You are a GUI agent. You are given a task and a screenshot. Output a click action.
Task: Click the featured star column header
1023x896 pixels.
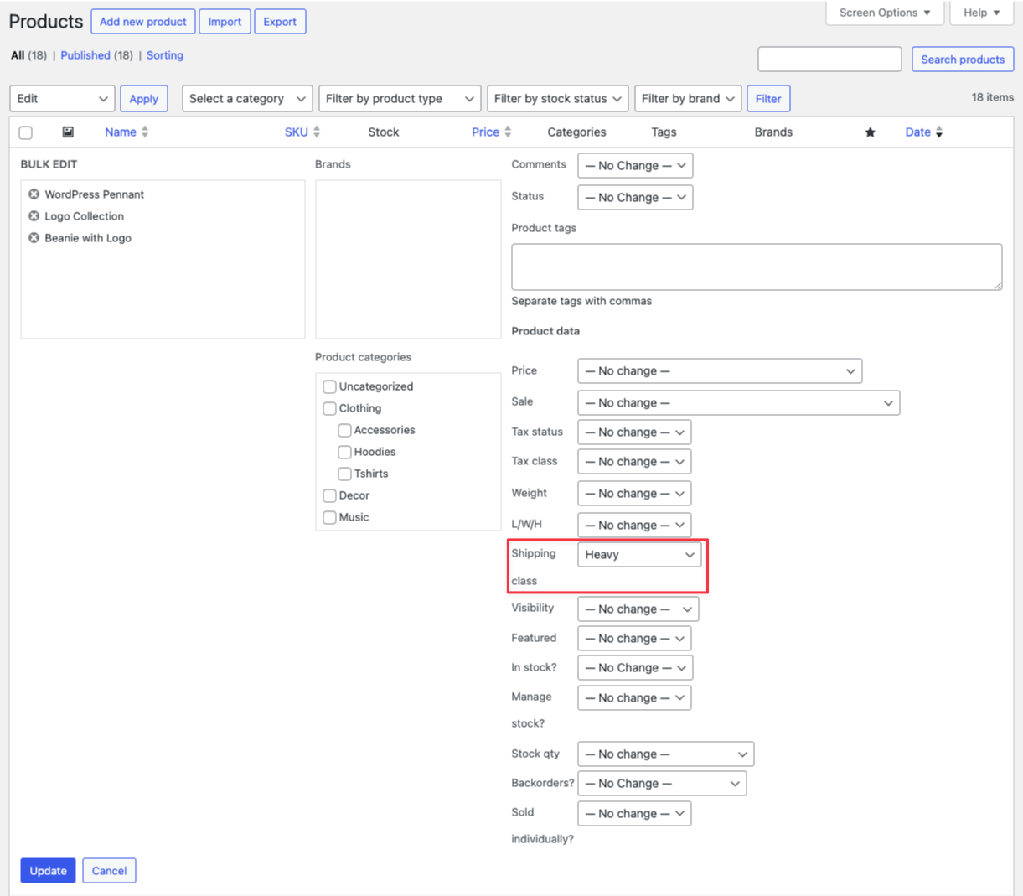(x=870, y=132)
